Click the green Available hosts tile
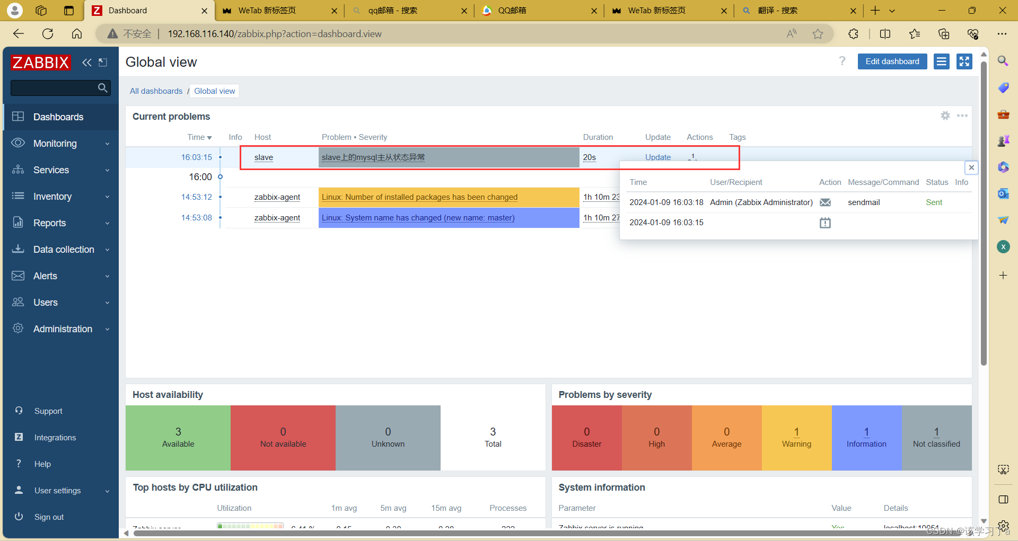The image size is (1018, 541). [x=178, y=438]
